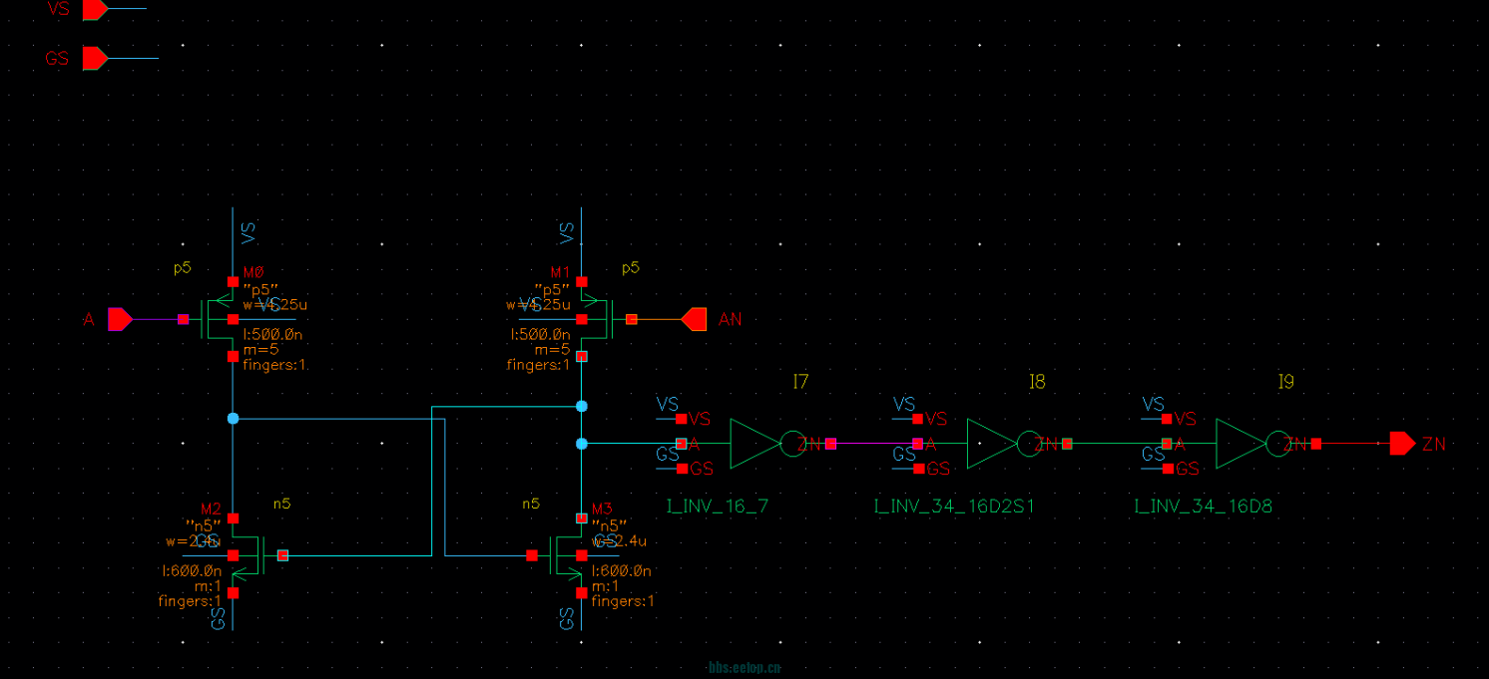Select the M2 NMOS transistor symbol

(x=248, y=555)
